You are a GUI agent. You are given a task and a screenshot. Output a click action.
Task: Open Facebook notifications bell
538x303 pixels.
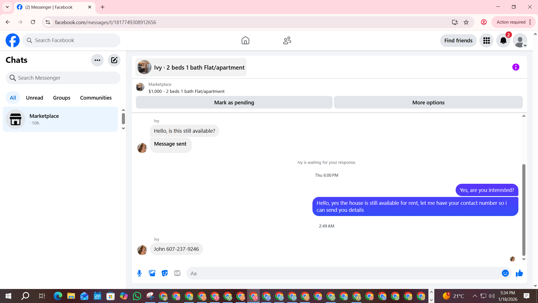pyautogui.click(x=503, y=40)
